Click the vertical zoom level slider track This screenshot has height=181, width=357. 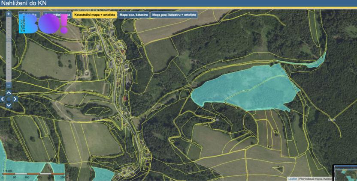9,60
